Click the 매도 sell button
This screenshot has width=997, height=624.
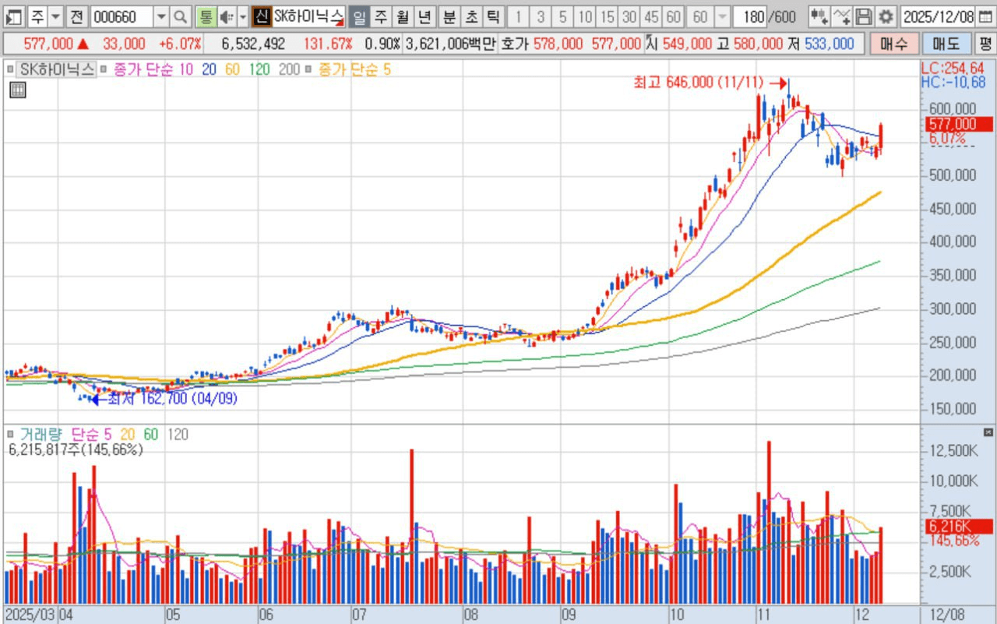coord(944,44)
